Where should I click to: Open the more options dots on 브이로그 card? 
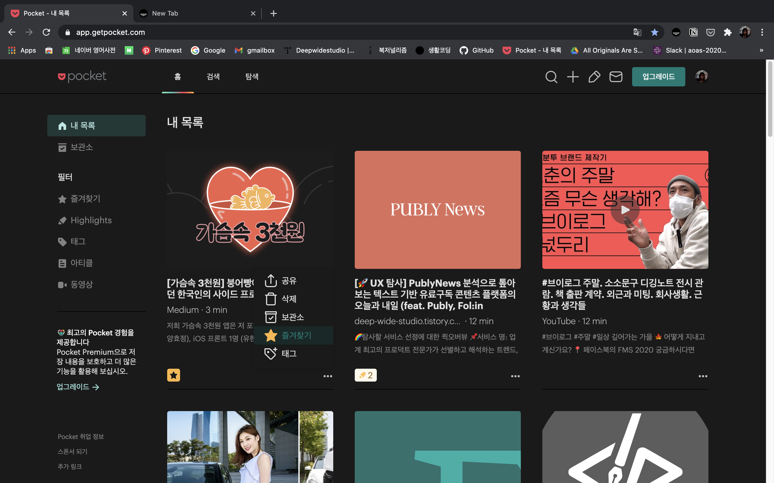[x=703, y=376]
